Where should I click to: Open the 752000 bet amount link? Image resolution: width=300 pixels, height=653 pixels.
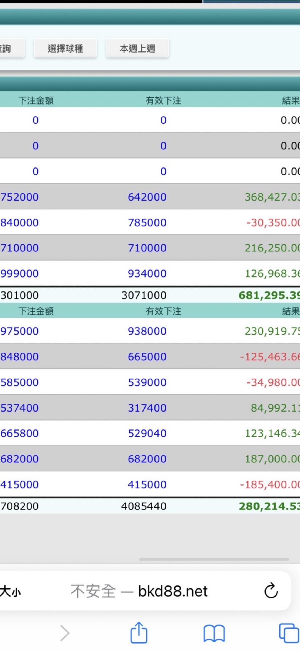(19, 197)
